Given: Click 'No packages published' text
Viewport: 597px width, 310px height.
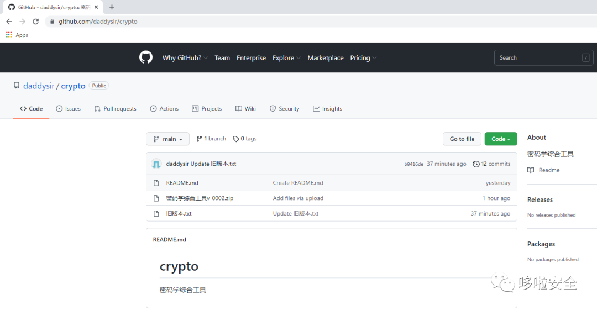Looking at the screenshot, I should pos(553,259).
